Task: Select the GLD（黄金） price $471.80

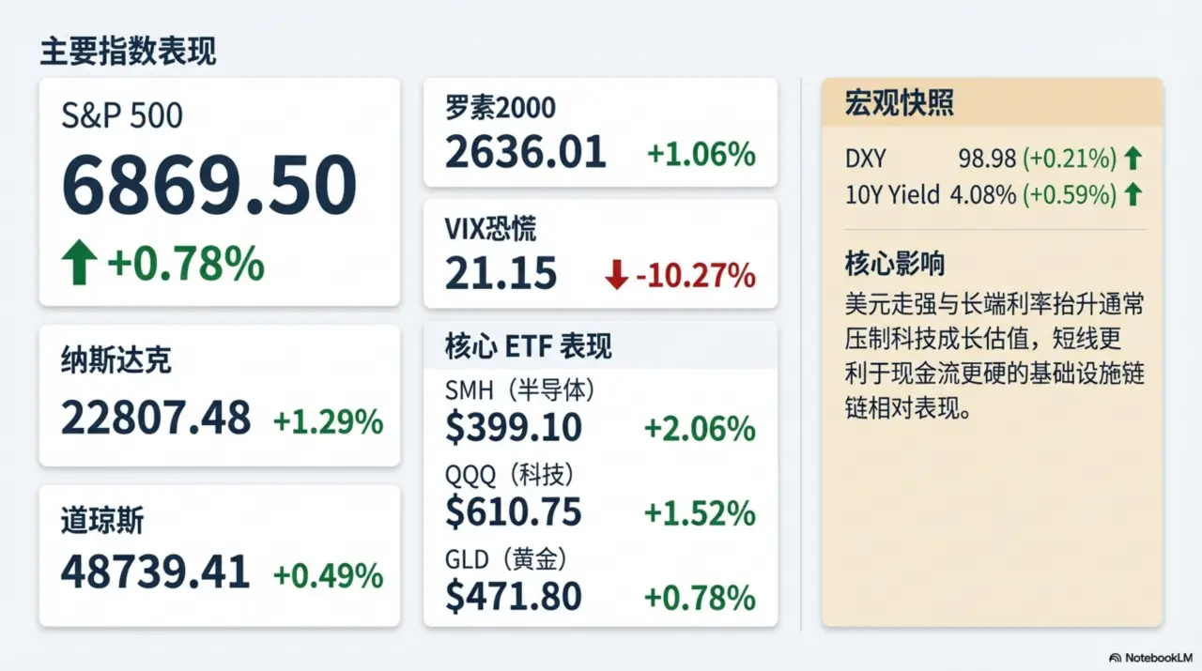Action: click(x=513, y=597)
